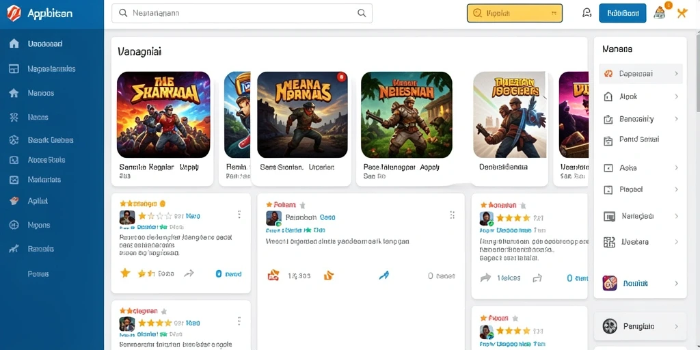700x350 pixels.
Task: Expand the Aoka row chevron
Action: pyautogui.click(x=676, y=168)
